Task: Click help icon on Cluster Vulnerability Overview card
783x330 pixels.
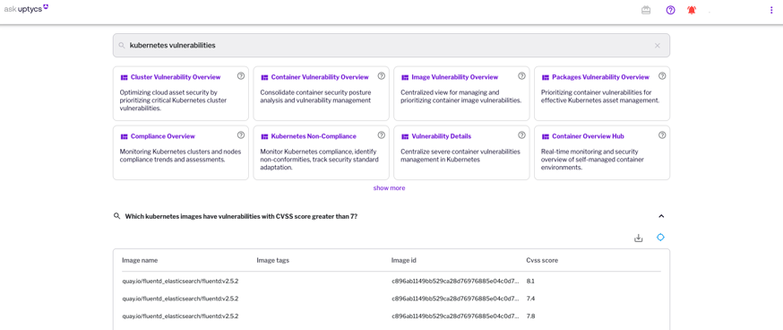Action: (x=241, y=76)
